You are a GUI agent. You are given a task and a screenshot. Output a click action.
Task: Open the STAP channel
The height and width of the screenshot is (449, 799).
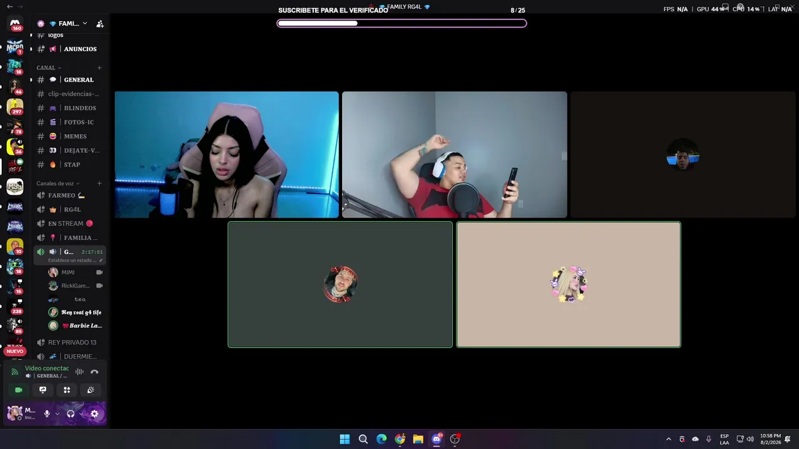click(x=69, y=165)
